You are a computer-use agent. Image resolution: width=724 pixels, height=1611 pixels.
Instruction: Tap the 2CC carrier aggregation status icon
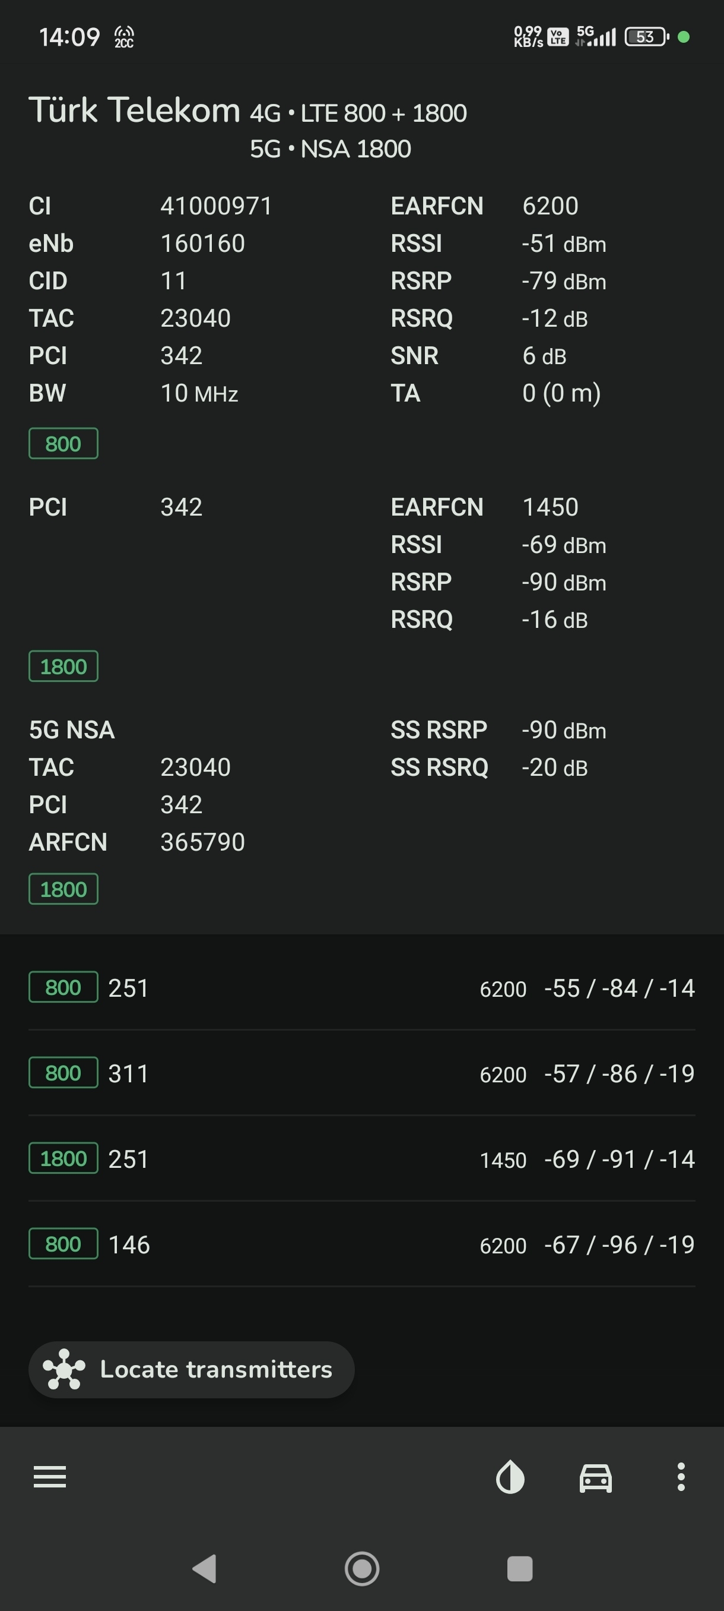pos(123,37)
